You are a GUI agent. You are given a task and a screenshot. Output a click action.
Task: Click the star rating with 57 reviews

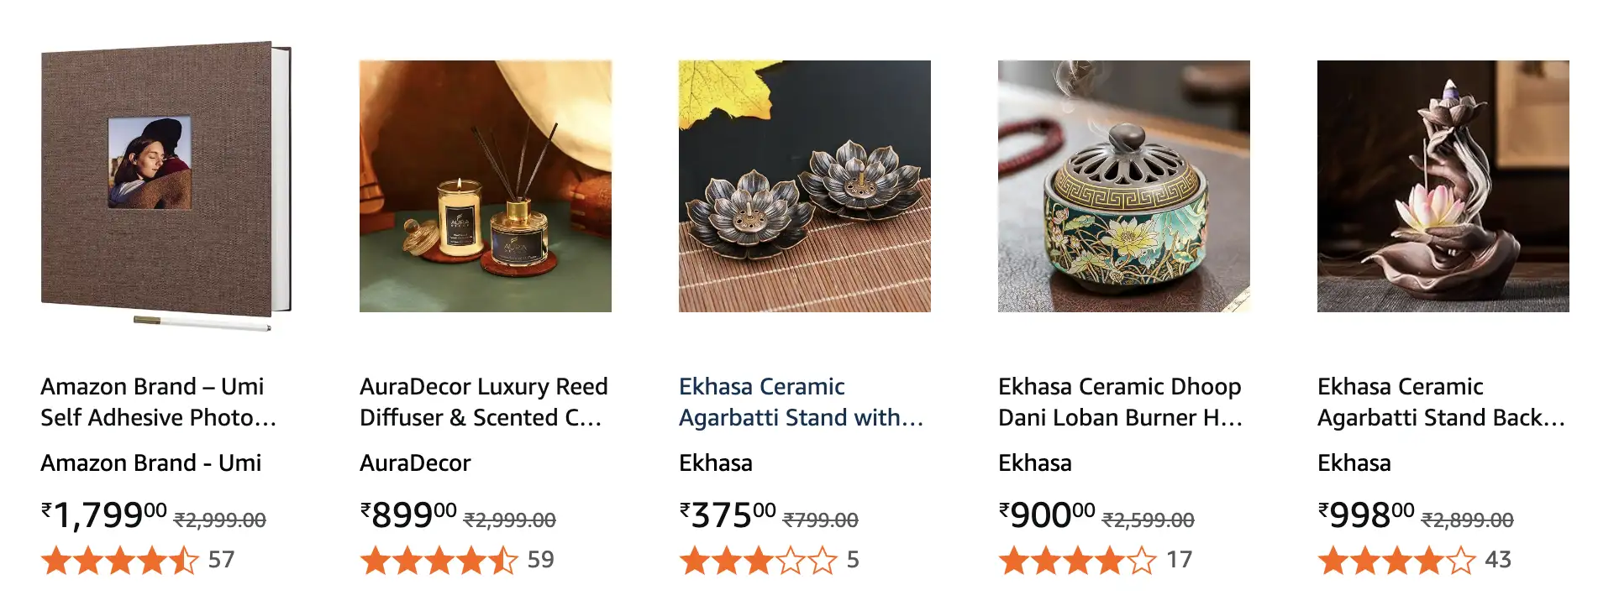click(120, 560)
